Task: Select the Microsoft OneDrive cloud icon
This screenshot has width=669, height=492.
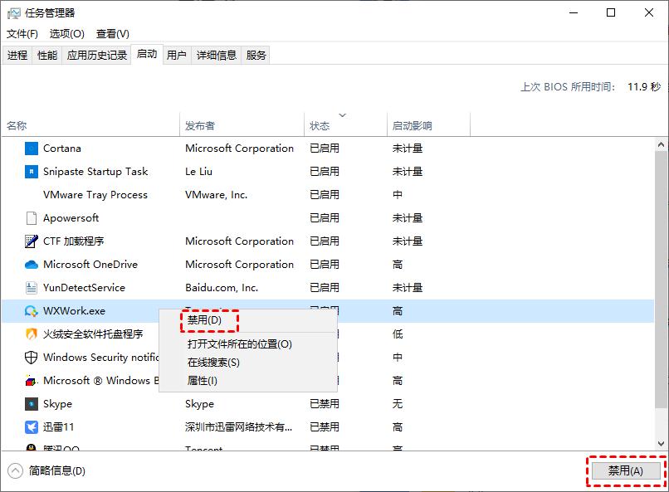Action: coord(32,264)
